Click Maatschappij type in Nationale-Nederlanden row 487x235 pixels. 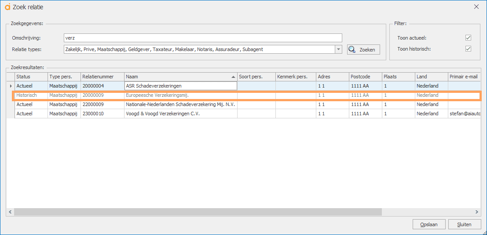tap(64, 104)
